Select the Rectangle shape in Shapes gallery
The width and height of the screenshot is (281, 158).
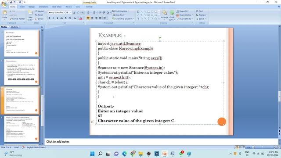click(148, 11)
